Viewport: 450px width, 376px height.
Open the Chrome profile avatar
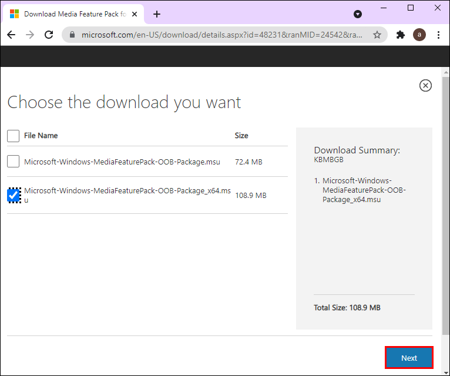419,35
